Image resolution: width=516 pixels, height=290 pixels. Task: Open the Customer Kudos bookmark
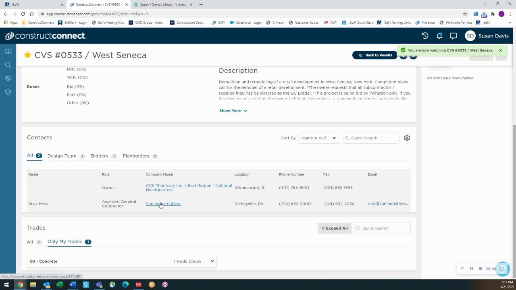304,23
